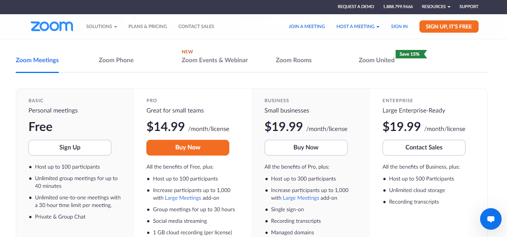Click the Save 15% badge

[410, 54]
